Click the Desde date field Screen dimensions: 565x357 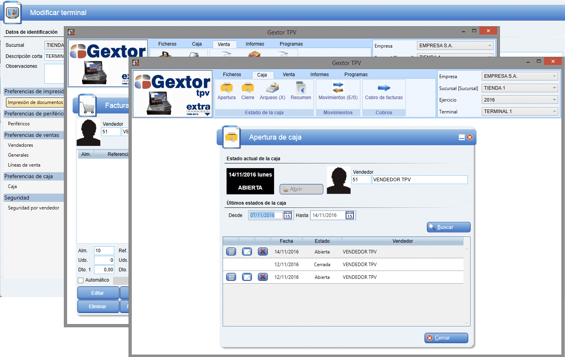(265, 215)
